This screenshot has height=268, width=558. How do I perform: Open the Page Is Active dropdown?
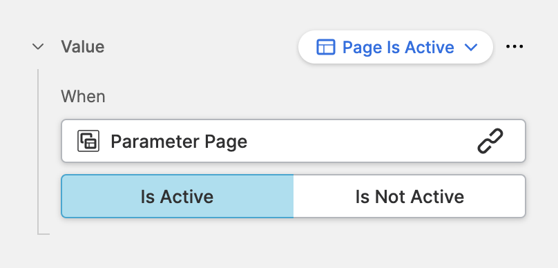pyautogui.click(x=396, y=47)
